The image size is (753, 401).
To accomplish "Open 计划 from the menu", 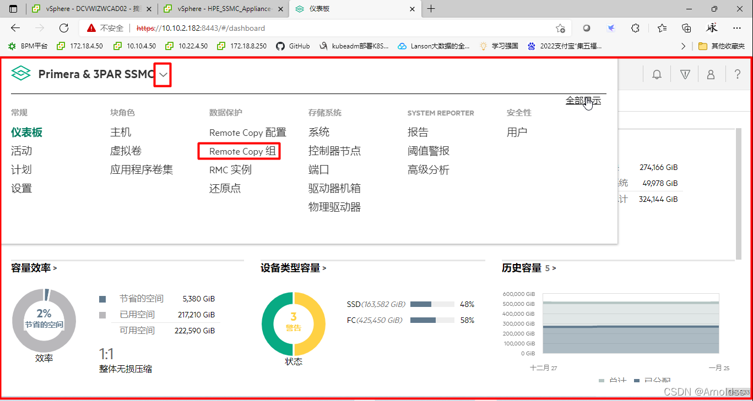I will [x=21, y=170].
